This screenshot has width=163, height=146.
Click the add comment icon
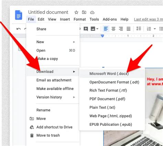(86, 29)
